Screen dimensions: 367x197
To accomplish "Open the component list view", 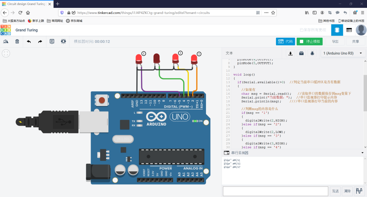I will coord(349,30).
